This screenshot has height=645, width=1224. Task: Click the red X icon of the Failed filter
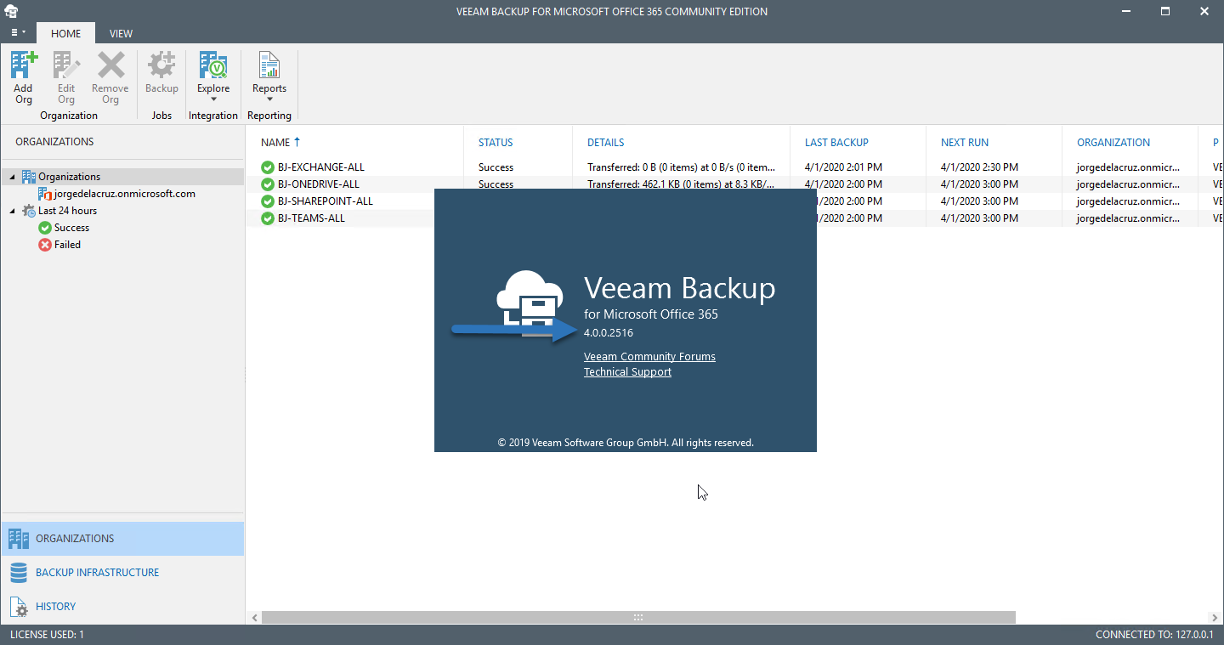point(45,245)
